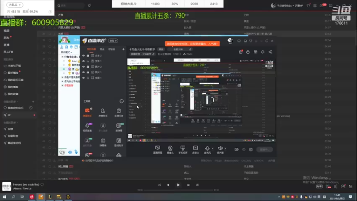Click the share icon in 直播伴侣
Screen dimensions: 357x201
coord(270,52)
